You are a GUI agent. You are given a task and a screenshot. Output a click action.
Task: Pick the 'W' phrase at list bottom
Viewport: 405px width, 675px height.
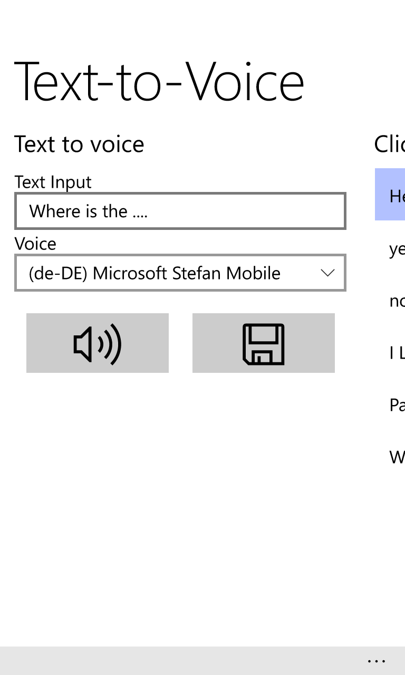(x=397, y=456)
